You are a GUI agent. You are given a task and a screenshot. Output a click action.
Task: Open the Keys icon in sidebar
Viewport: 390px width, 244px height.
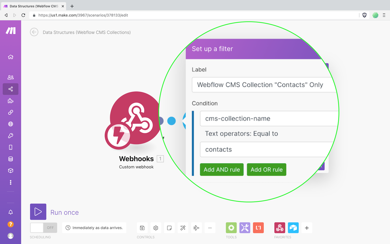(11, 136)
